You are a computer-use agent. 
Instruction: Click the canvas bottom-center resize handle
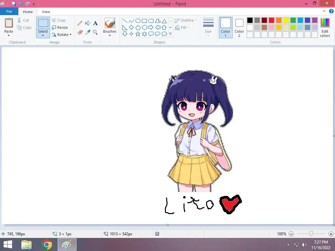point(168,225)
